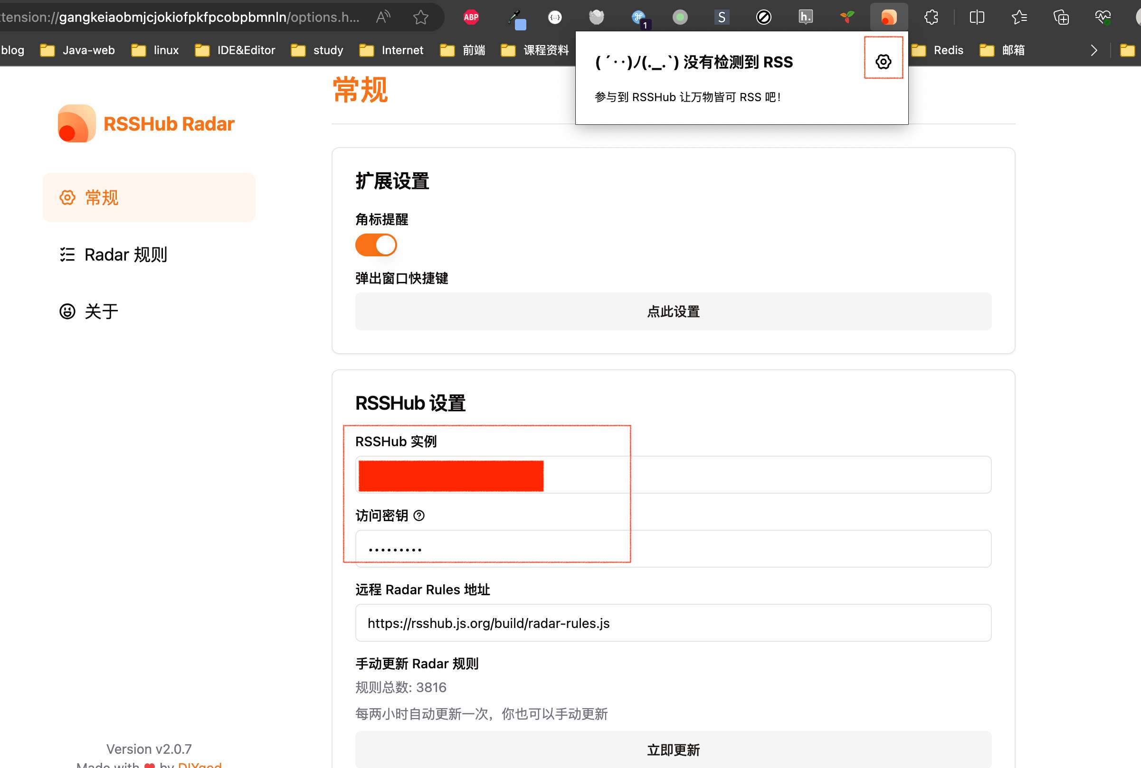
Task: Open the Browser essentials heart icon
Action: pos(1103,17)
